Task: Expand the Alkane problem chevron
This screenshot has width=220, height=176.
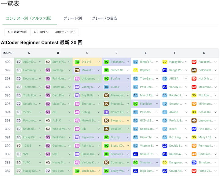Action: pos(186,112)
